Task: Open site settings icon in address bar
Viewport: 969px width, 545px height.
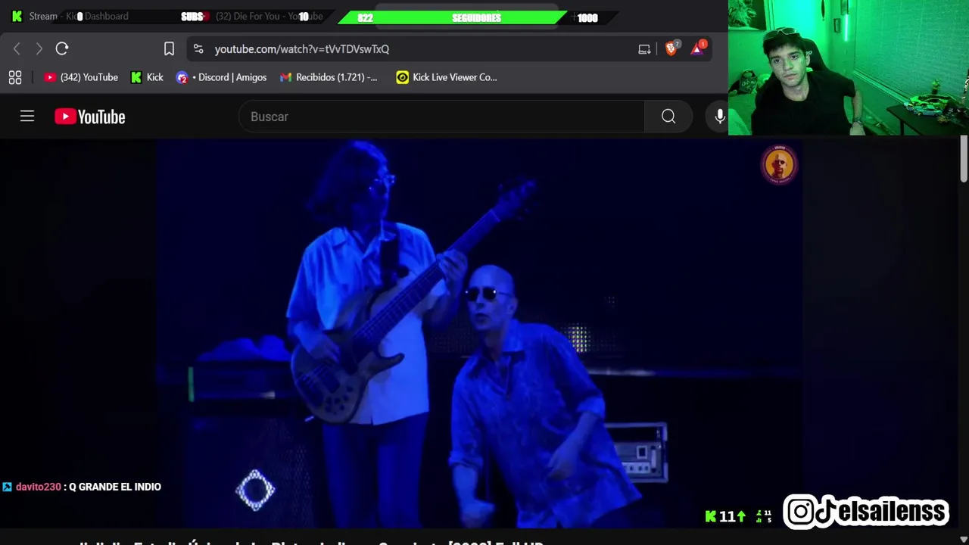Action: click(198, 48)
